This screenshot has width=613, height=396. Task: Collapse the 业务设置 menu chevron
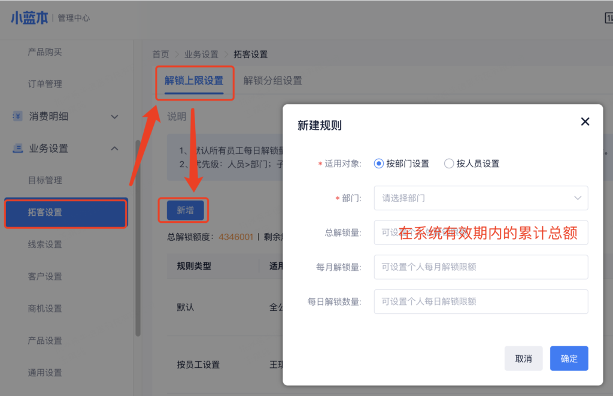pyautogui.click(x=115, y=149)
